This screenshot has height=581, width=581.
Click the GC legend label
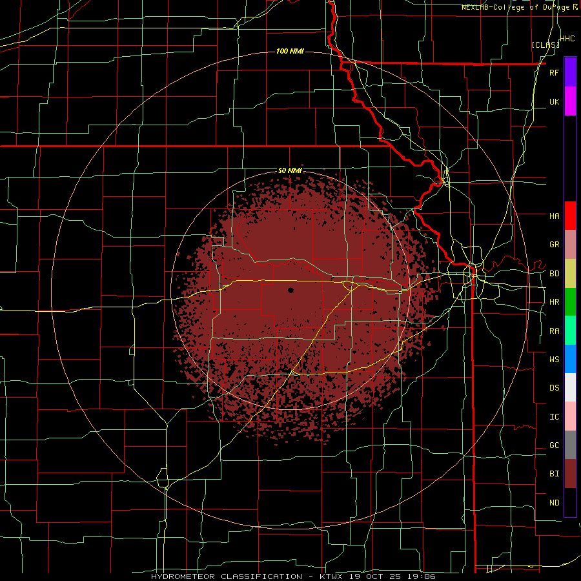pos(554,445)
